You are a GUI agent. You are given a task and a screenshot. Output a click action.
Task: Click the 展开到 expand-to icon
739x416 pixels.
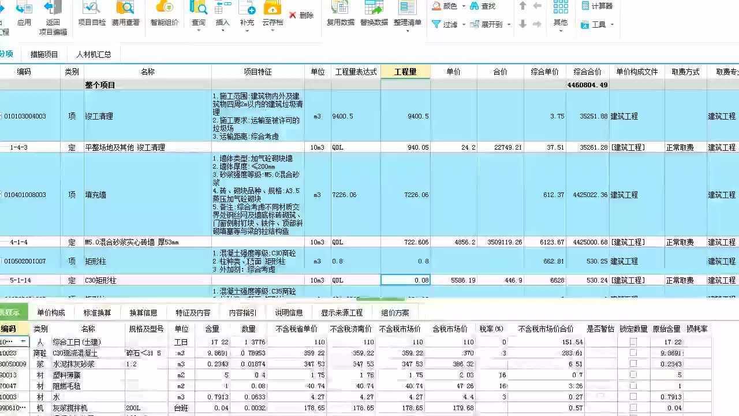click(x=475, y=24)
